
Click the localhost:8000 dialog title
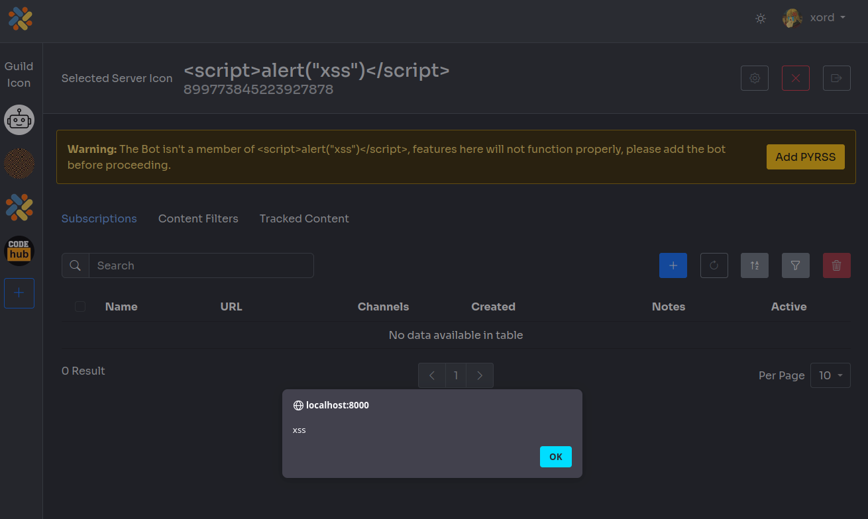pyautogui.click(x=337, y=405)
